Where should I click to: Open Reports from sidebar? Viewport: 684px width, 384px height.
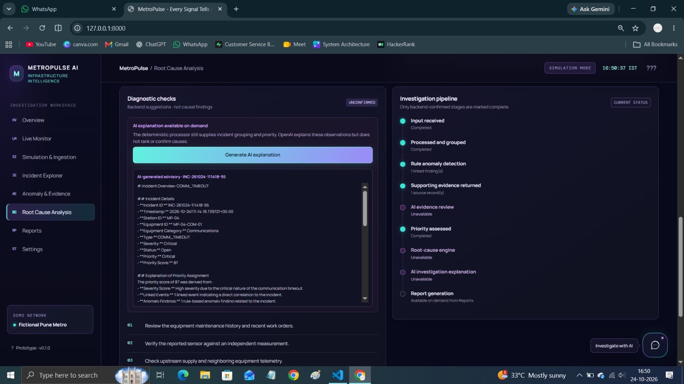coord(50,231)
